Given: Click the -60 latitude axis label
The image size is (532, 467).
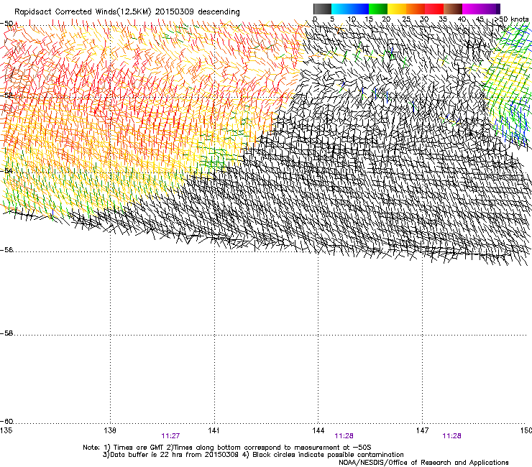Looking at the screenshot, I should tap(6, 421).
